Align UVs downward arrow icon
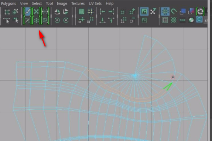The height and width of the screenshot is (141, 212). (102, 20)
